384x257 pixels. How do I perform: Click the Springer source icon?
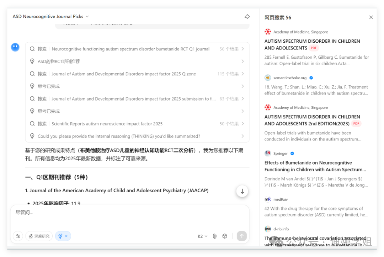pyautogui.click(x=268, y=153)
